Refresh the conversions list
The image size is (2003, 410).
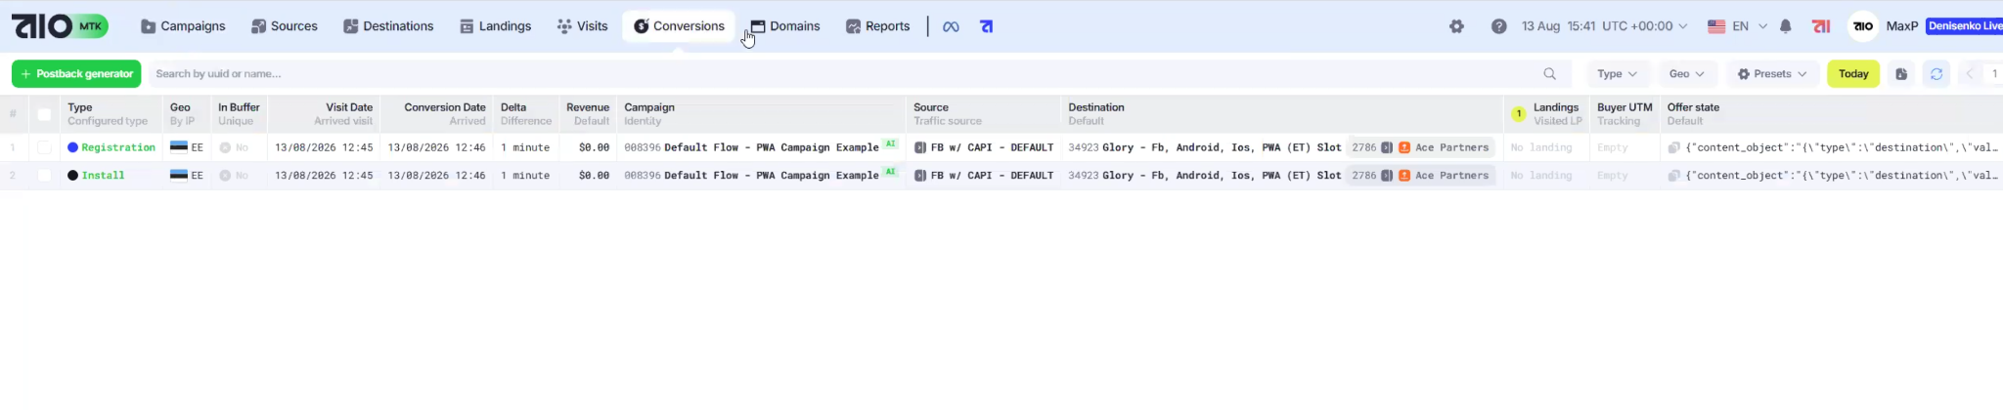coord(1936,74)
